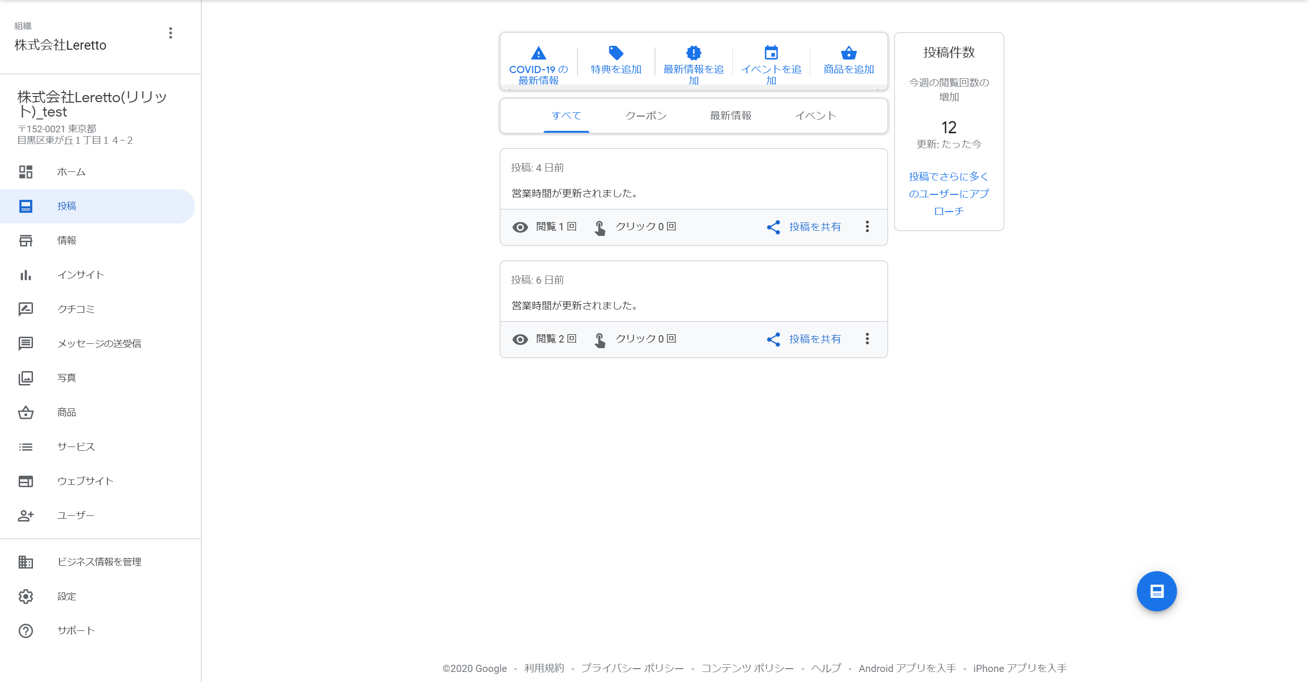Click the COVID-19 warning triangle icon
This screenshot has width=1308, height=682.
(538, 53)
